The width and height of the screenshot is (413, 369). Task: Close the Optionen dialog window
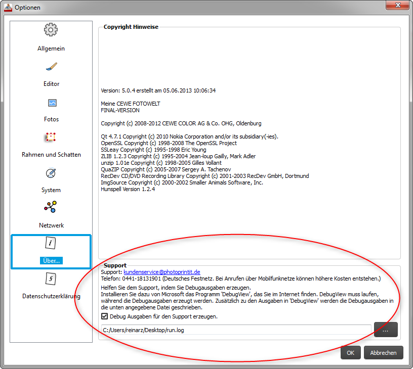398,5
